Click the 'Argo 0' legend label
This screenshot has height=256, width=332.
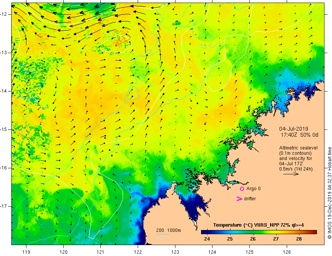click(x=254, y=189)
